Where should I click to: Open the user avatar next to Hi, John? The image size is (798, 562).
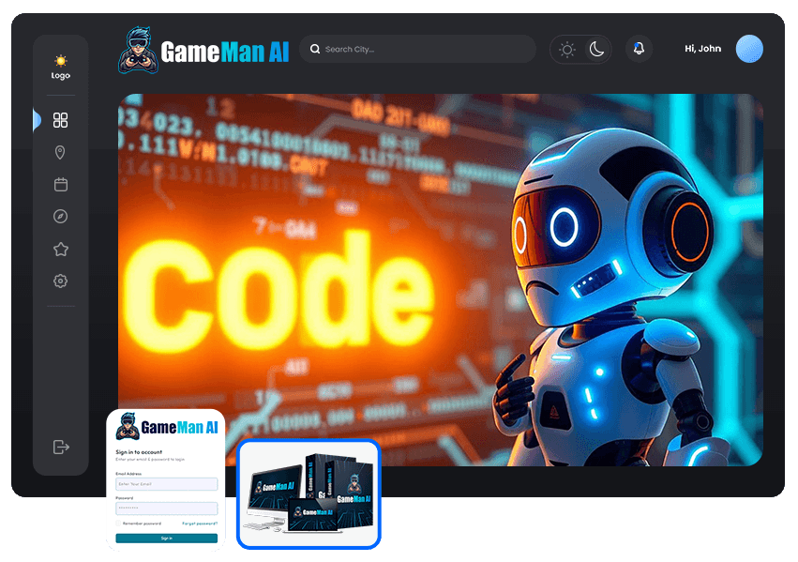pos(749,49)
